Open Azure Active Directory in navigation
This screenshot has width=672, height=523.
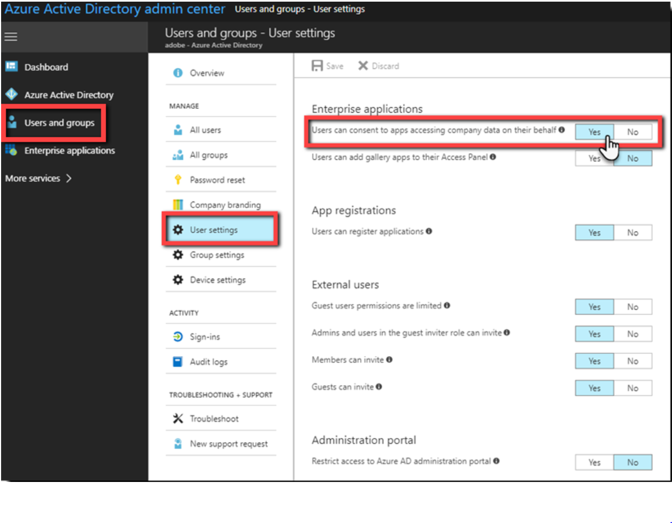tap(69, 95)
